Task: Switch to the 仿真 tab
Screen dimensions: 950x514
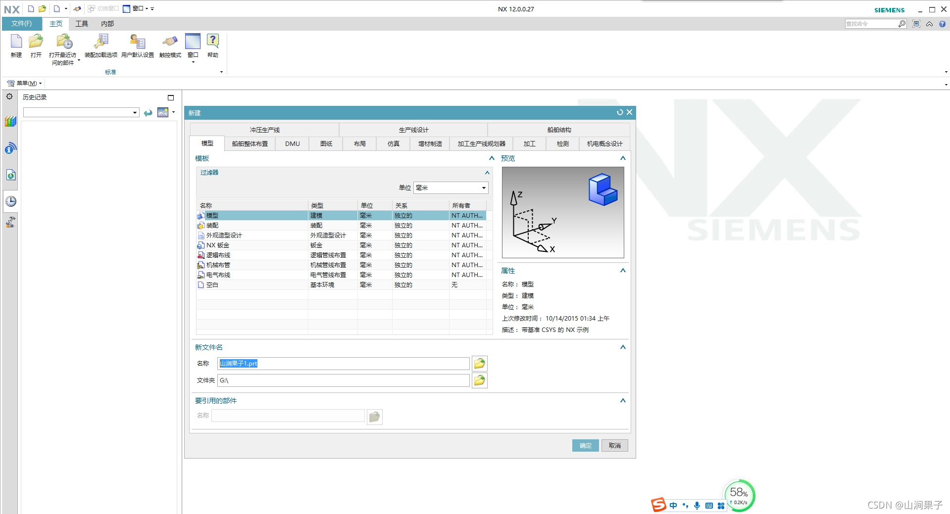Action: 394,144
